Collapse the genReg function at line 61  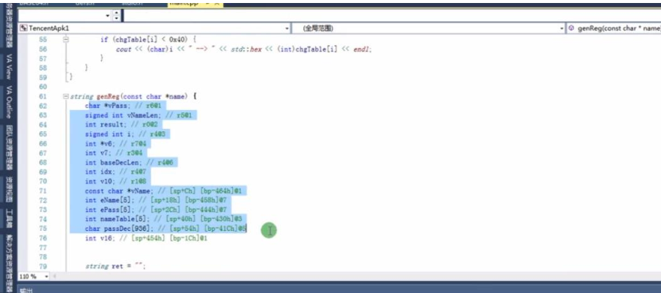point(66,96)
